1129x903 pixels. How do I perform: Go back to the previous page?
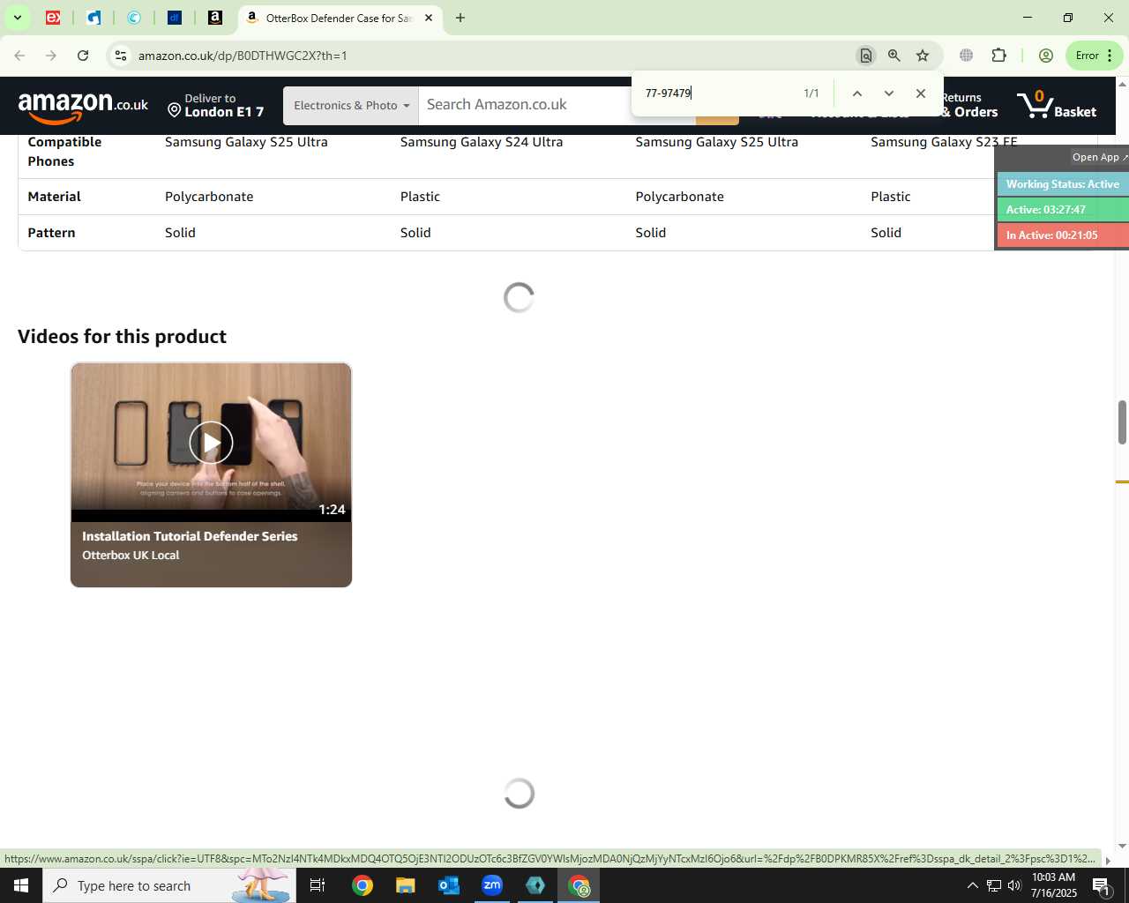[x=19, y=56]
